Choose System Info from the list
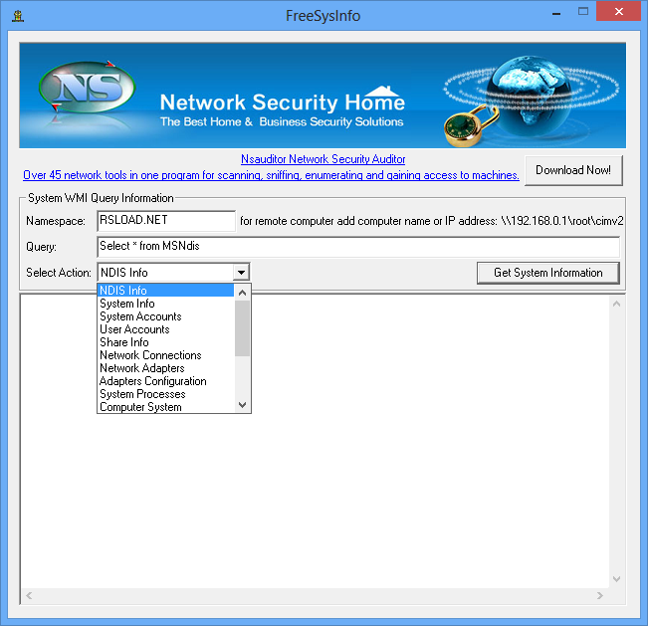Viewport: 648px width, 626px height. (x=166, y=304)
